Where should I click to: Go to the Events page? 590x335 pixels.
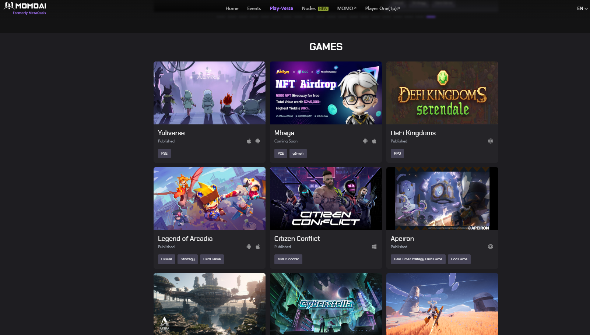(254, 8)
